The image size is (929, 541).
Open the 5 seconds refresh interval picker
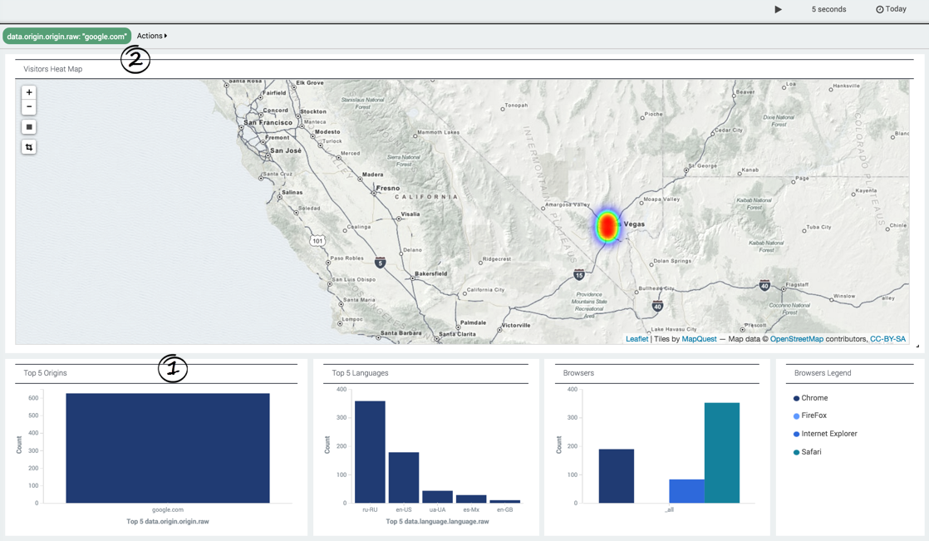tap(828, 9)
